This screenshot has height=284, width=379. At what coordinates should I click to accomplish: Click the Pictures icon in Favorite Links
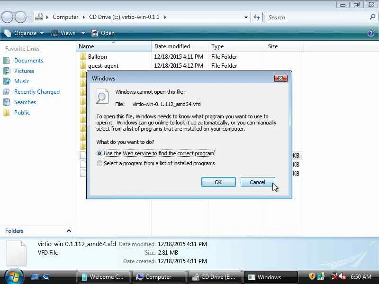pos(7,71)
